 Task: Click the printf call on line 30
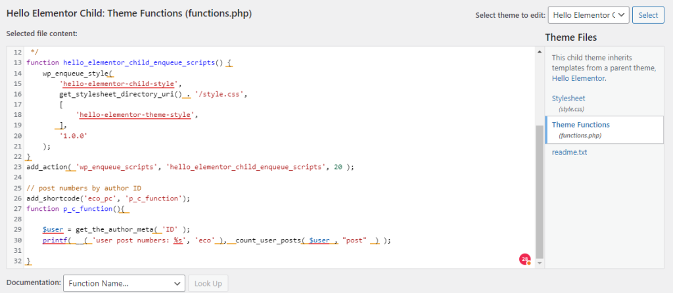(x=55, y=240)
